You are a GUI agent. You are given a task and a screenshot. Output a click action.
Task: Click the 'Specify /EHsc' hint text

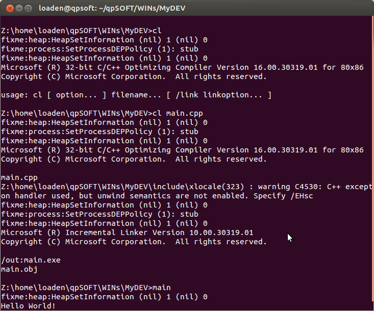click(283, 196)
